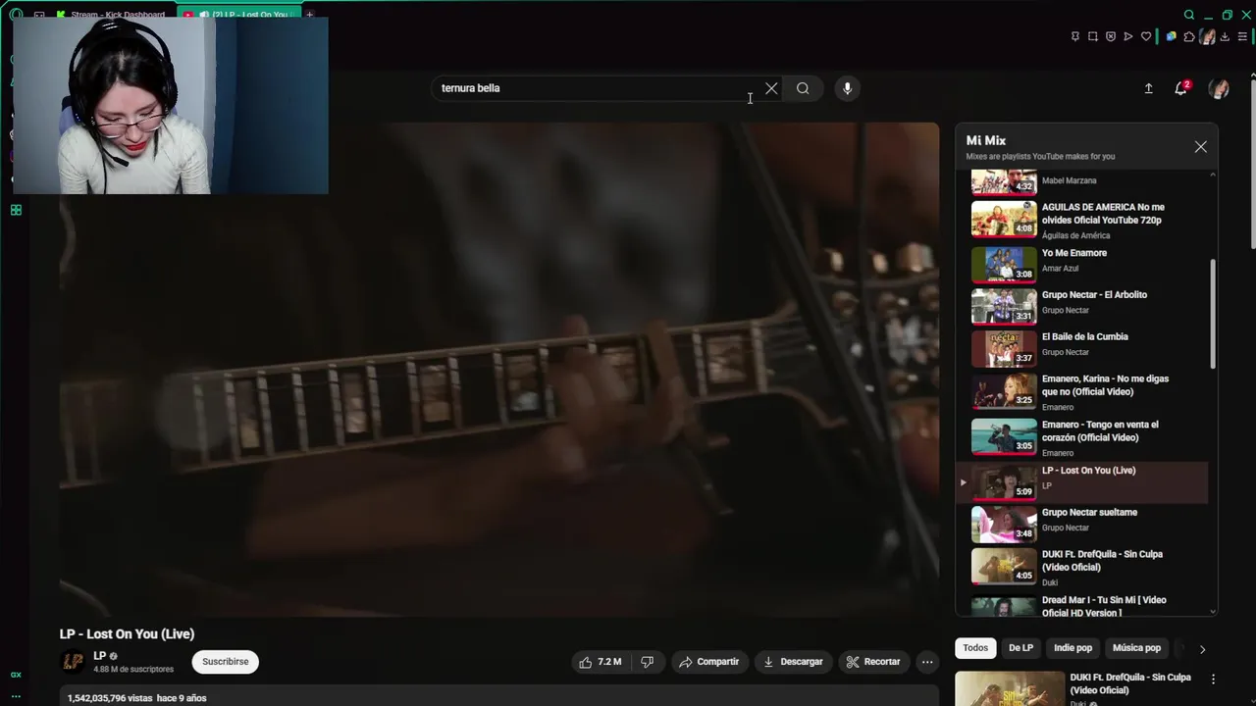Viewport: 1256px width, 706px height.
Task: Take a snapshot with the browser capture icon
Action: click(x=1093, y=37)
